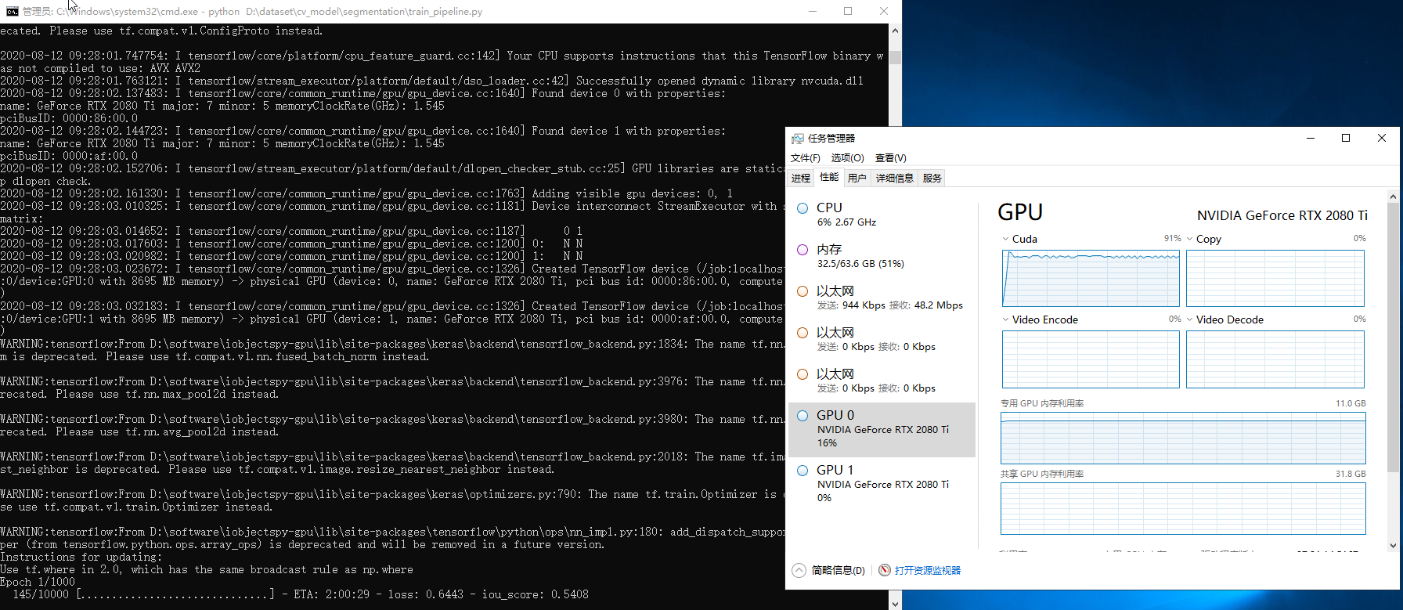Open 打开资源监视器 link
Screen dimensions: 1403x610
click(928, 570)
